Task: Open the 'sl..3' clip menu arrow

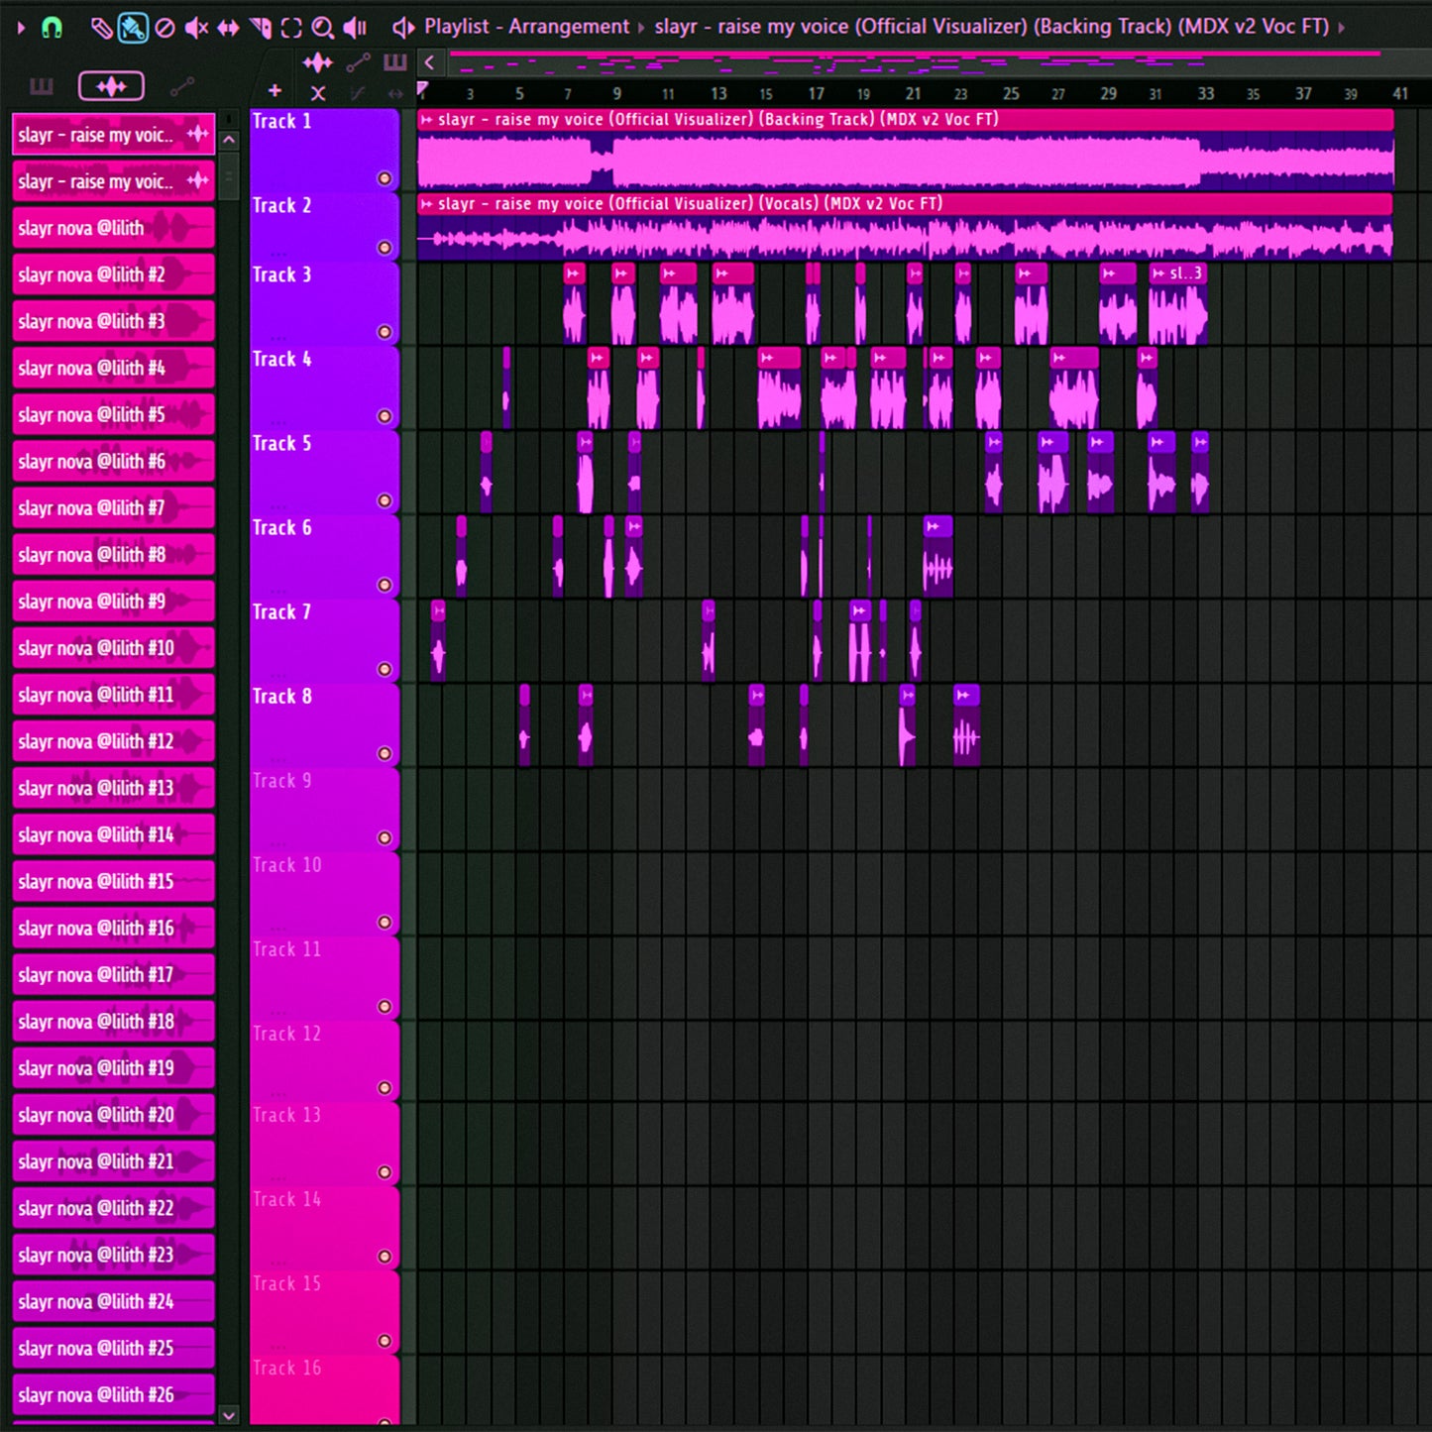Action: pyautogui.click(x=1158, y=274)
